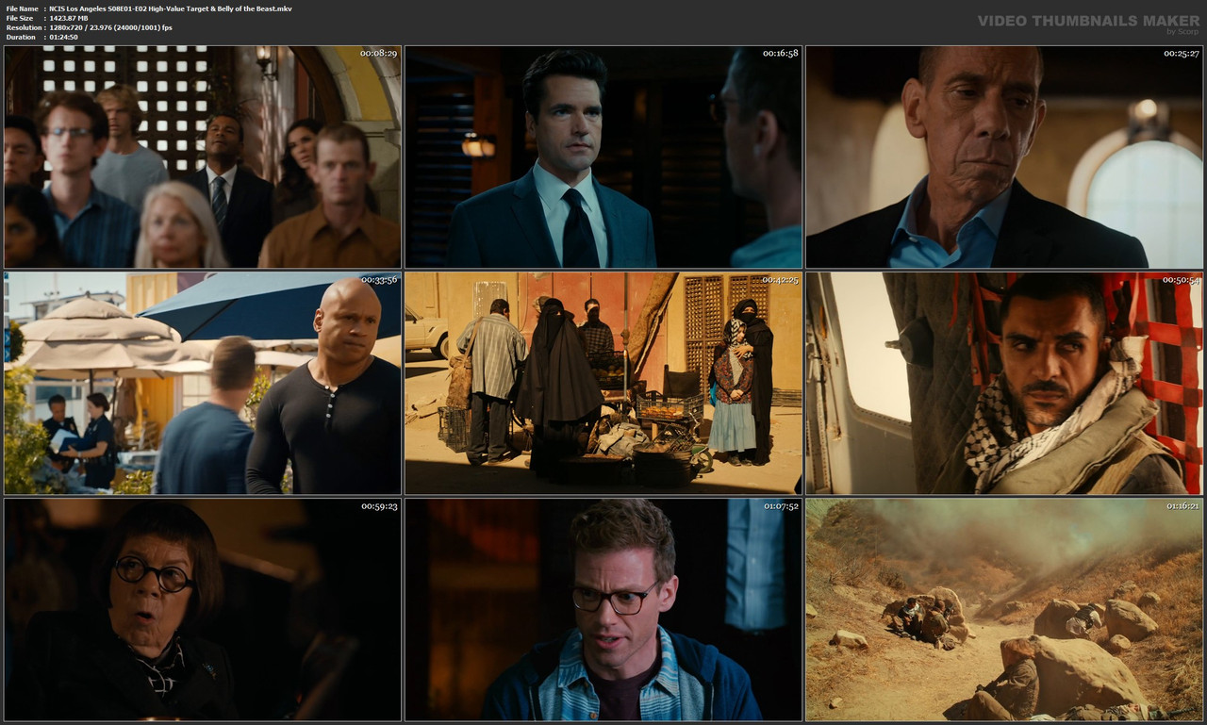
Task: Select the 00:08:29 timestamp label
Action: pyautogui.click(x=379, y=55)
